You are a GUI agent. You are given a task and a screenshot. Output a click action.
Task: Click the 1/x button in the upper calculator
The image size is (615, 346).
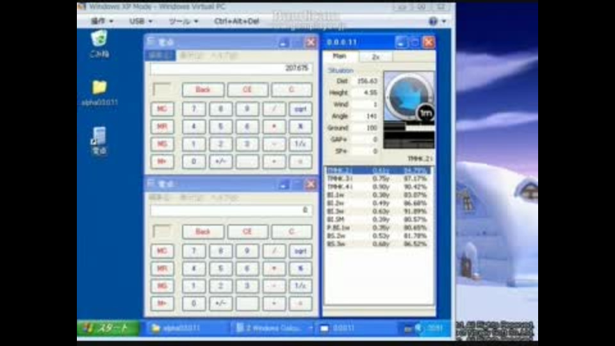tap(300, 144)
